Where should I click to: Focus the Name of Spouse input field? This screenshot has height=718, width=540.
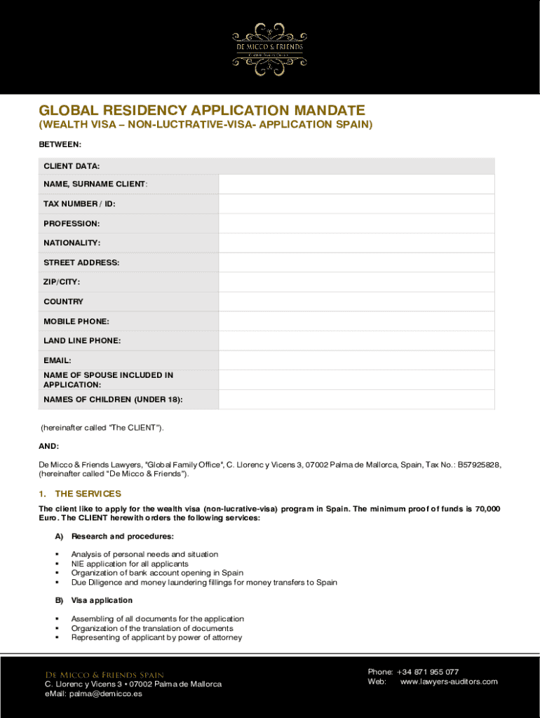(356, 379)
